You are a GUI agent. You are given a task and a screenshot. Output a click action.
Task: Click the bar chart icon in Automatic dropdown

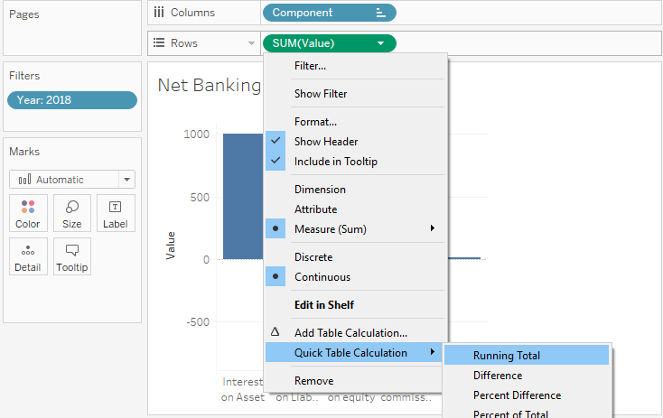click(x=24, y=180)
